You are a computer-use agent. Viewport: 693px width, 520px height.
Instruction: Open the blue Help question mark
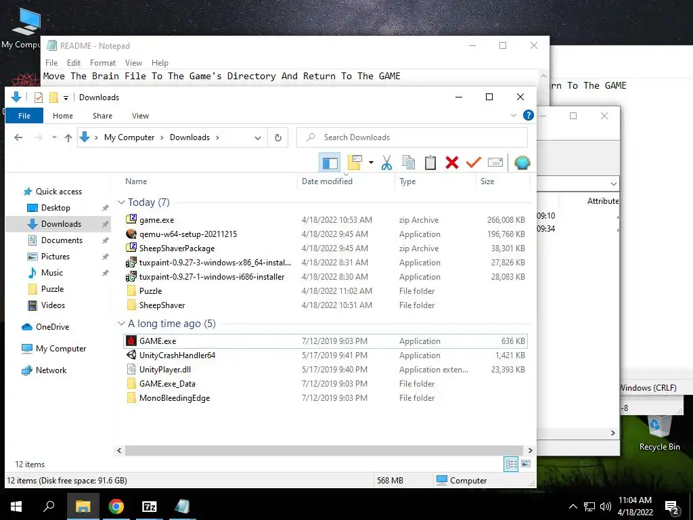(x=528, y=115)
